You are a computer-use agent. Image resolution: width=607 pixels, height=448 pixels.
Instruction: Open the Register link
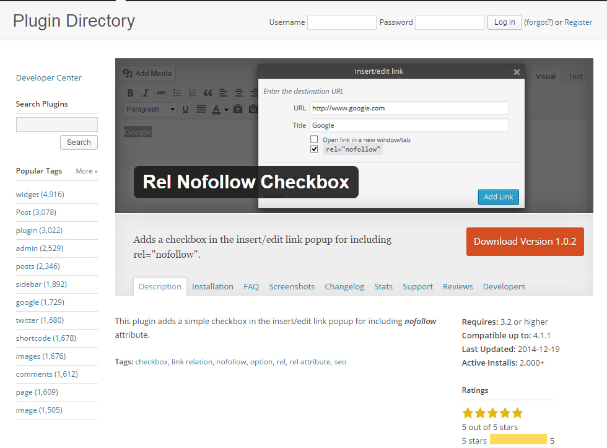[x=579, y=22]
